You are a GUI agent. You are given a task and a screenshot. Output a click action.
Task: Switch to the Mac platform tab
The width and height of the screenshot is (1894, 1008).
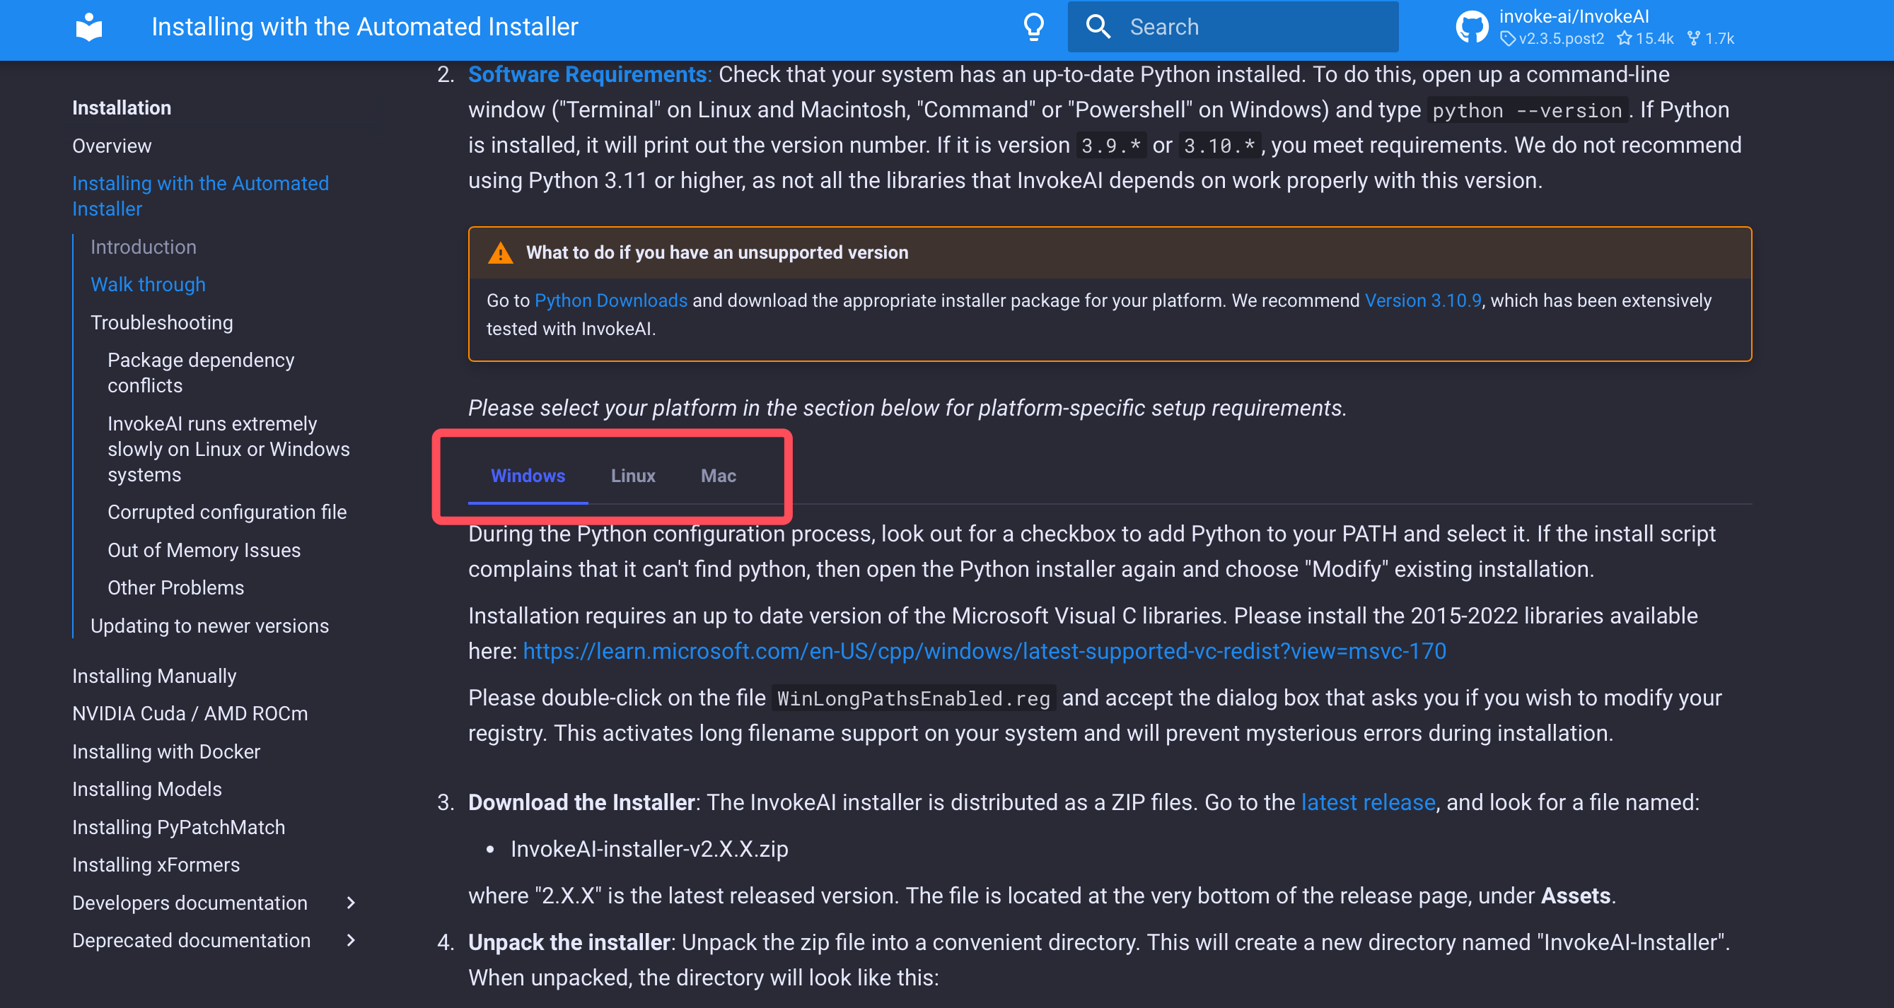click(x=718, y=475)
